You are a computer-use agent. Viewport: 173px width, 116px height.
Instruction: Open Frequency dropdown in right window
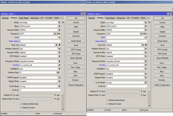coord(141,34)
